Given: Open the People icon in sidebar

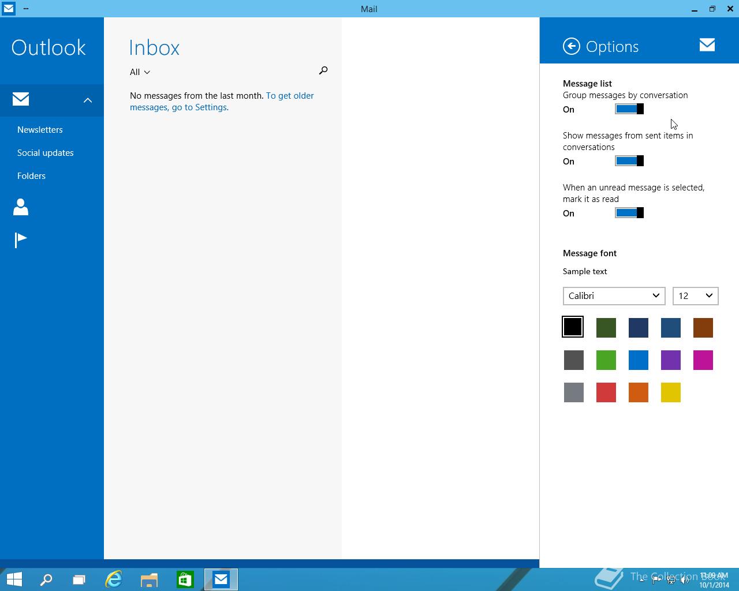Looking at the screenshot, I should 21,207.
